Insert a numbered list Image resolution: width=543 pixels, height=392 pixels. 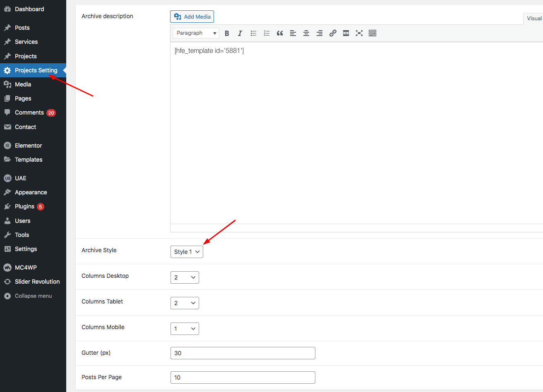point(267,33)
